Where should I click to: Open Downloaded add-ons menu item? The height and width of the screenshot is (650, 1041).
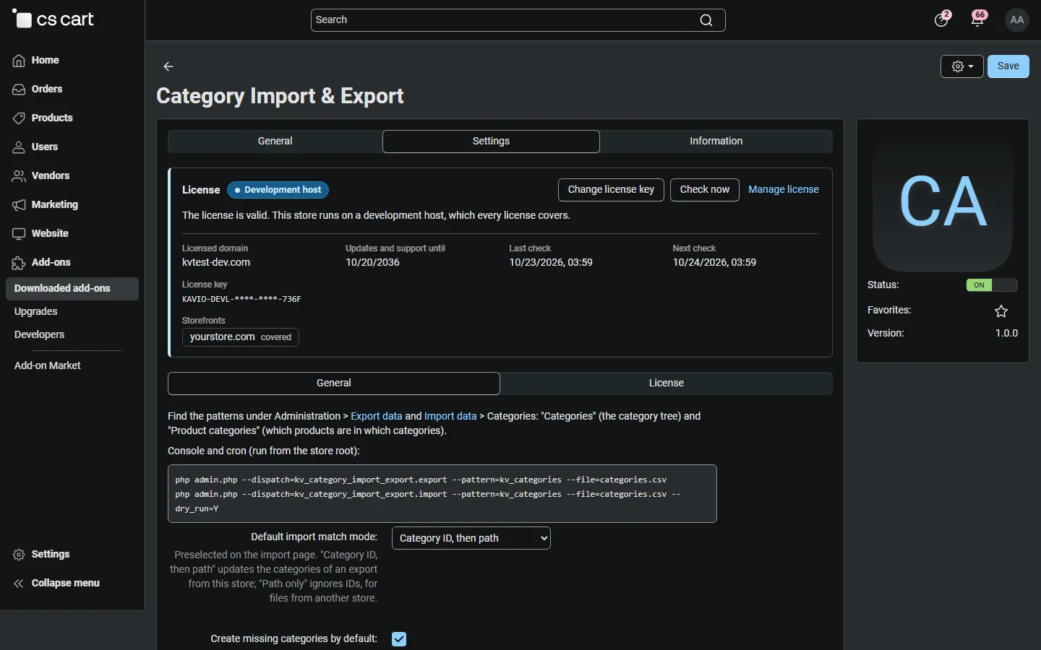[72, 289]
